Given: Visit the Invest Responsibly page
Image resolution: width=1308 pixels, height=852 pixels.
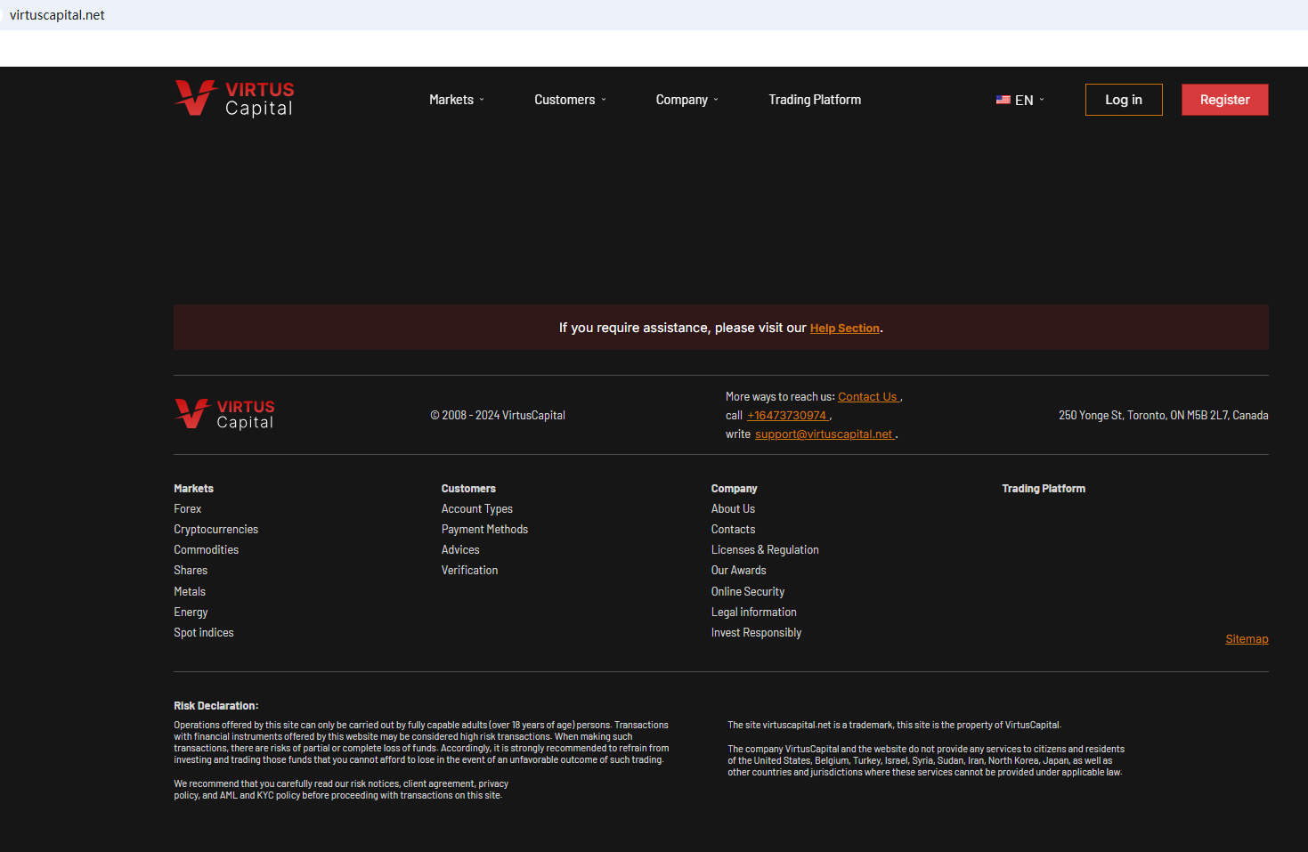Looking at the screenshot, I should click(x=756, y=633).
